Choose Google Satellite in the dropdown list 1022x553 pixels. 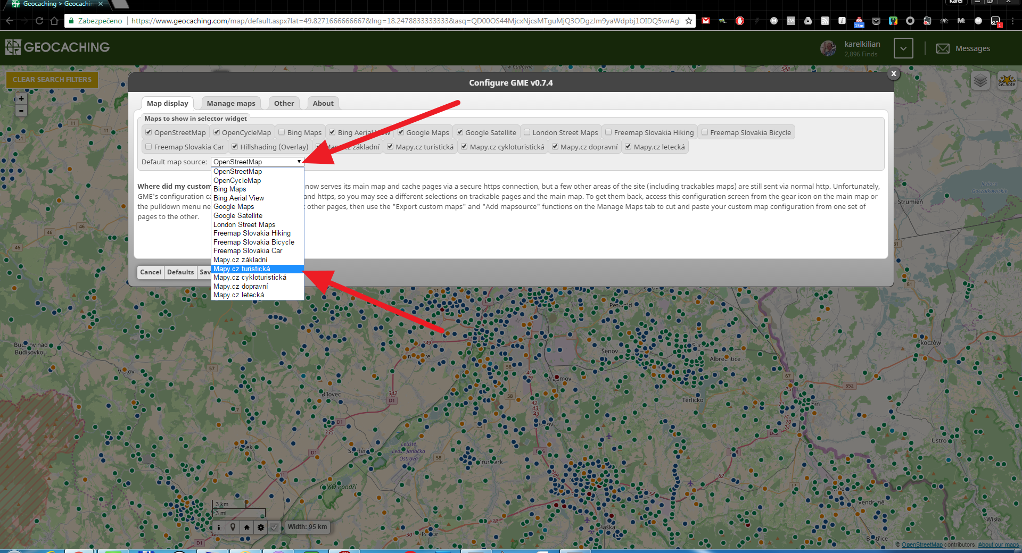point(258,215)
